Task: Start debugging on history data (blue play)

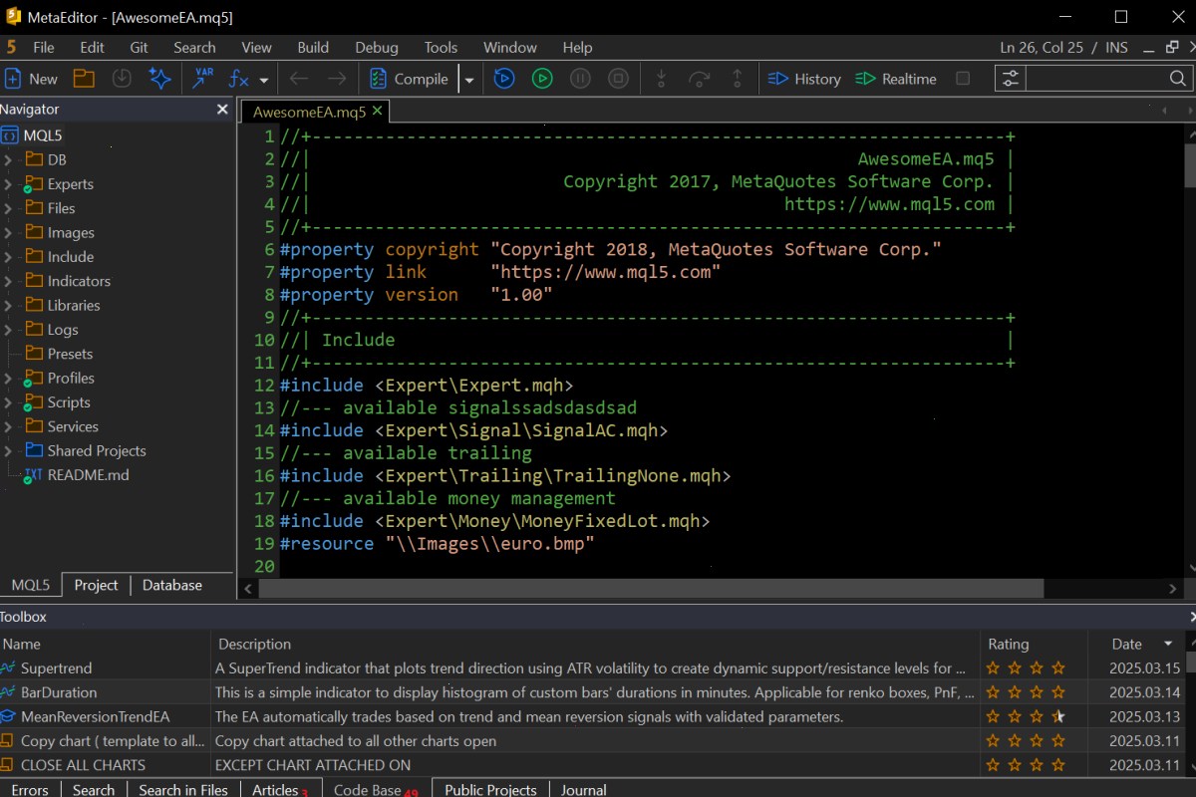Action: click(504, 79)
